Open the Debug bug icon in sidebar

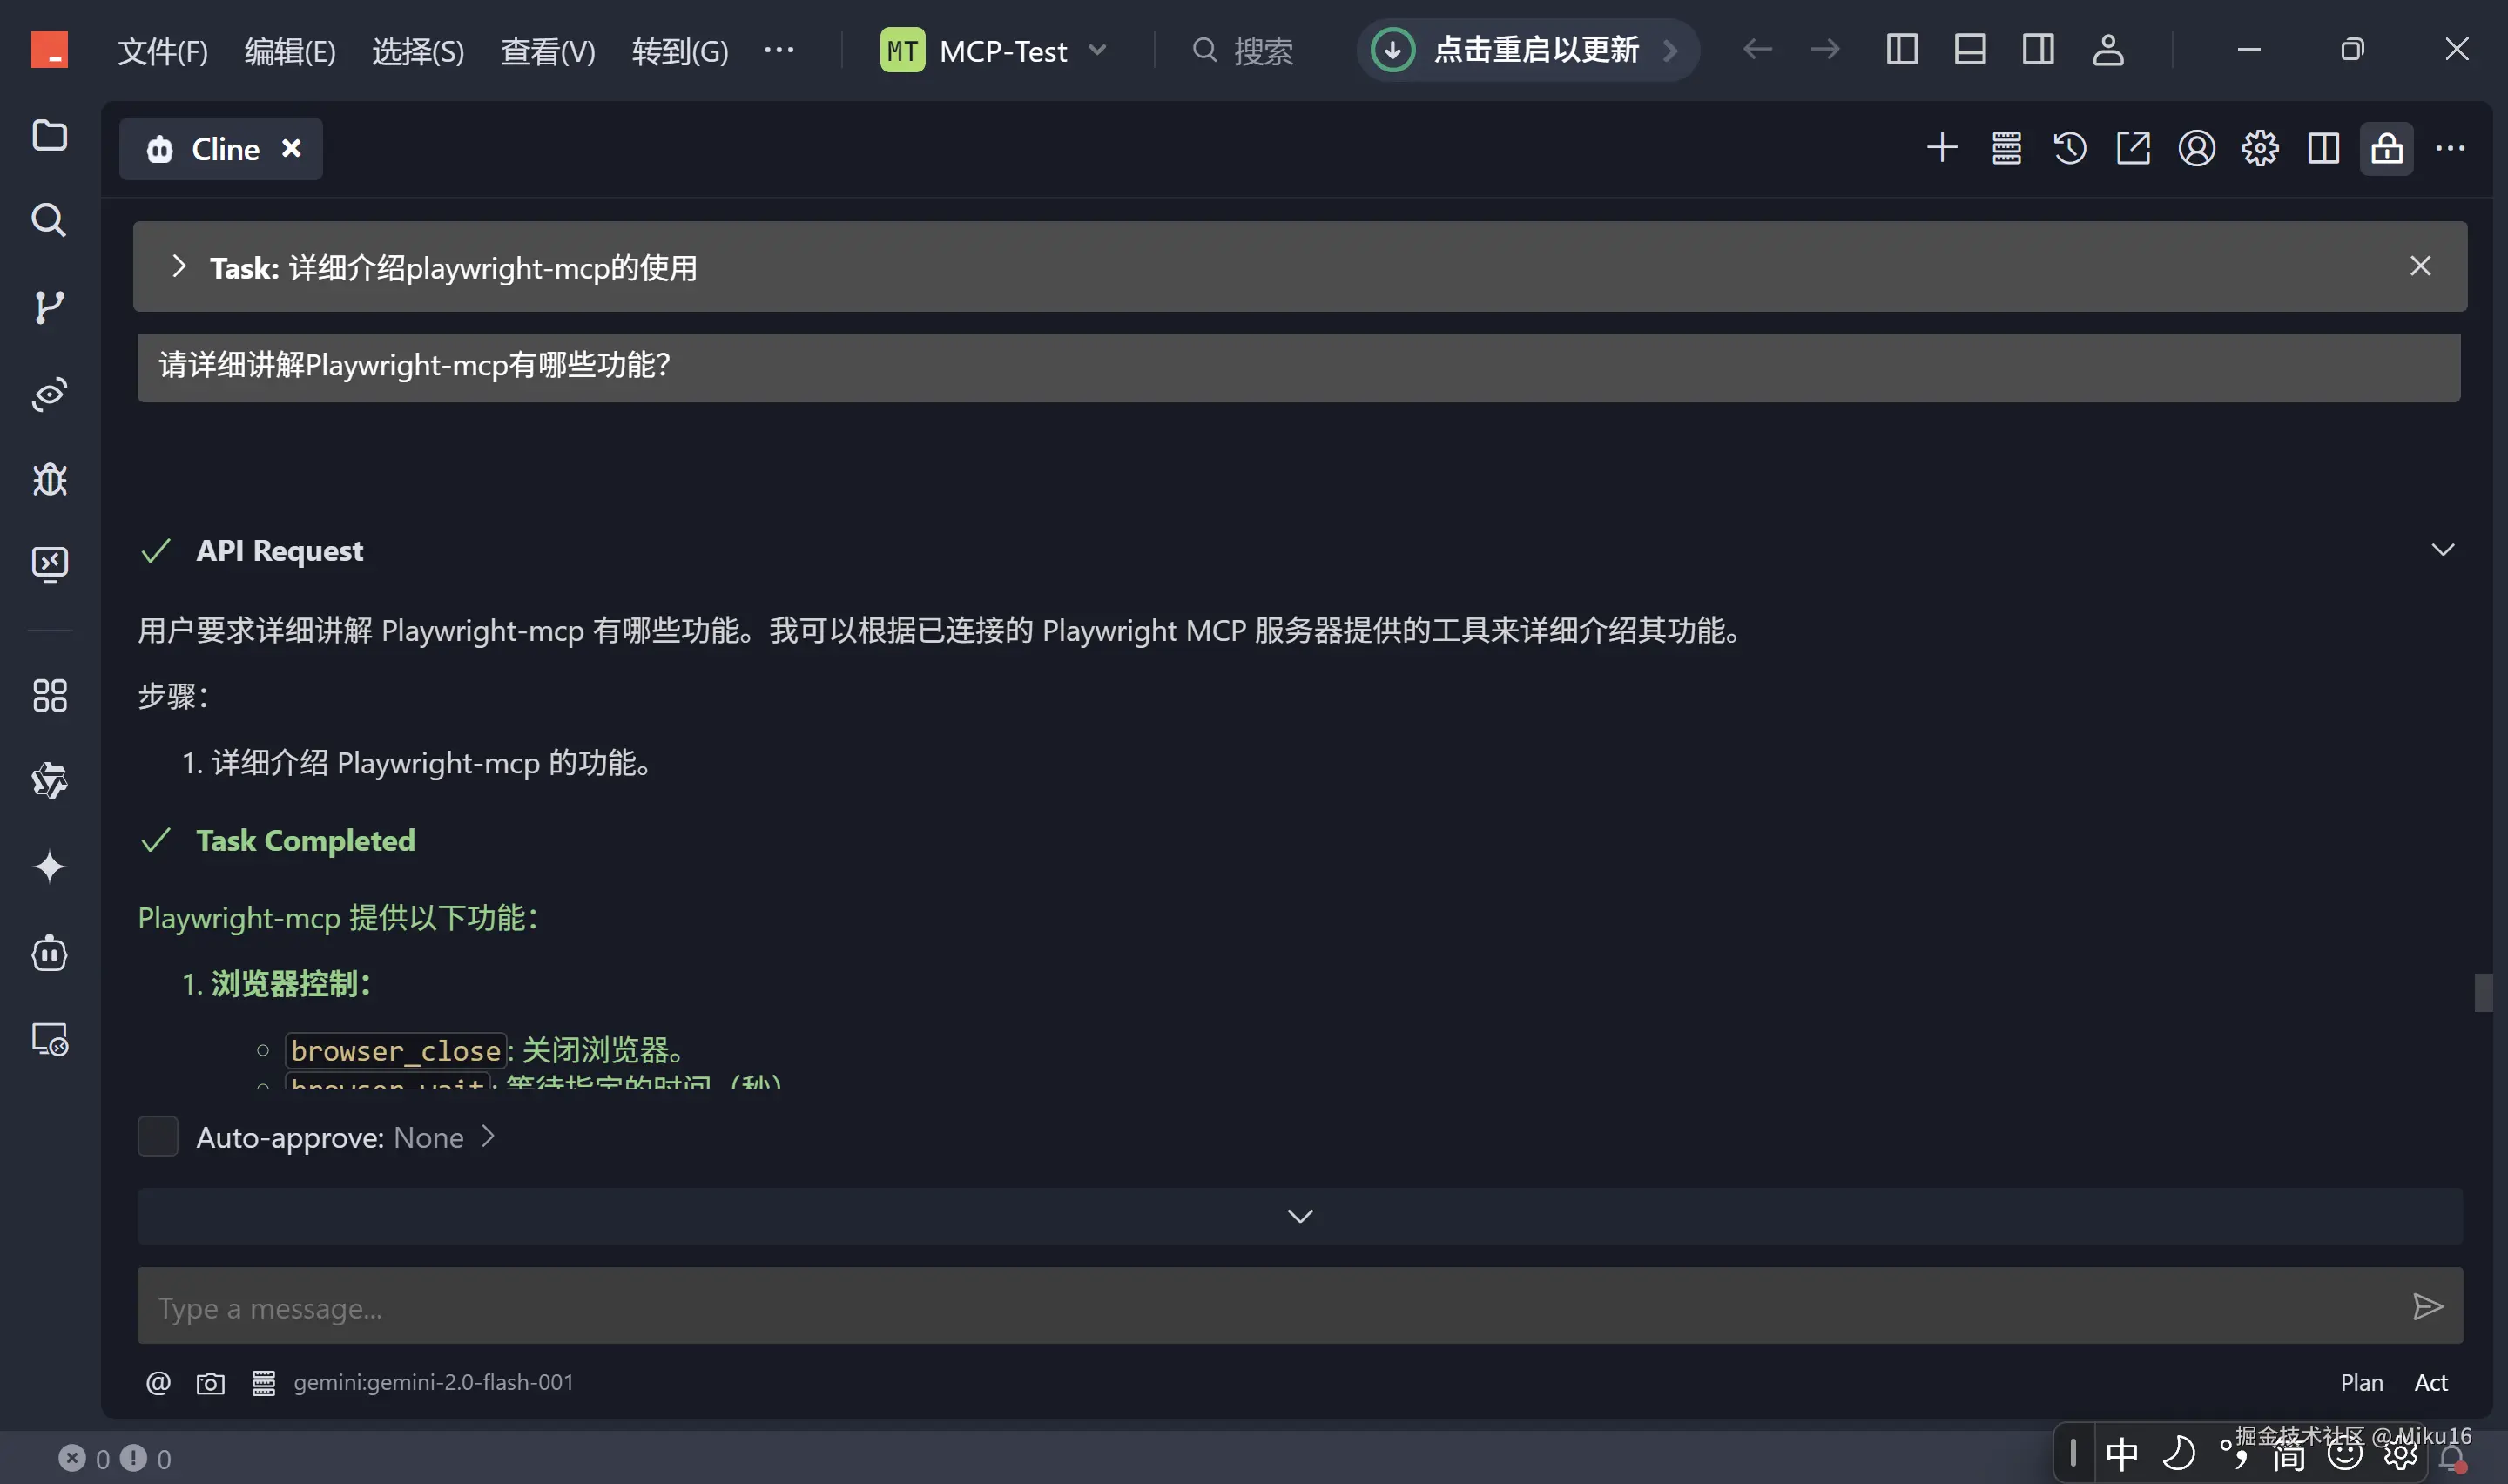click(x=49, y=480)
